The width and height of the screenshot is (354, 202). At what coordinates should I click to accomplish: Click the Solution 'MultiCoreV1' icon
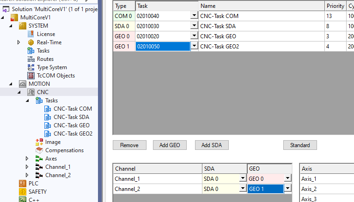click(x=6, y=9)
